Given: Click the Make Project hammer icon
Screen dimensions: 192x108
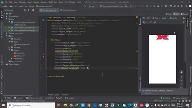Looking at the screenshot, I should click(85, 6).
